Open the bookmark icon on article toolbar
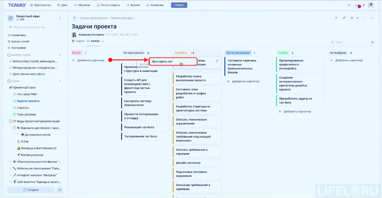Screen dimensions: 382x198 pos(336,18)
